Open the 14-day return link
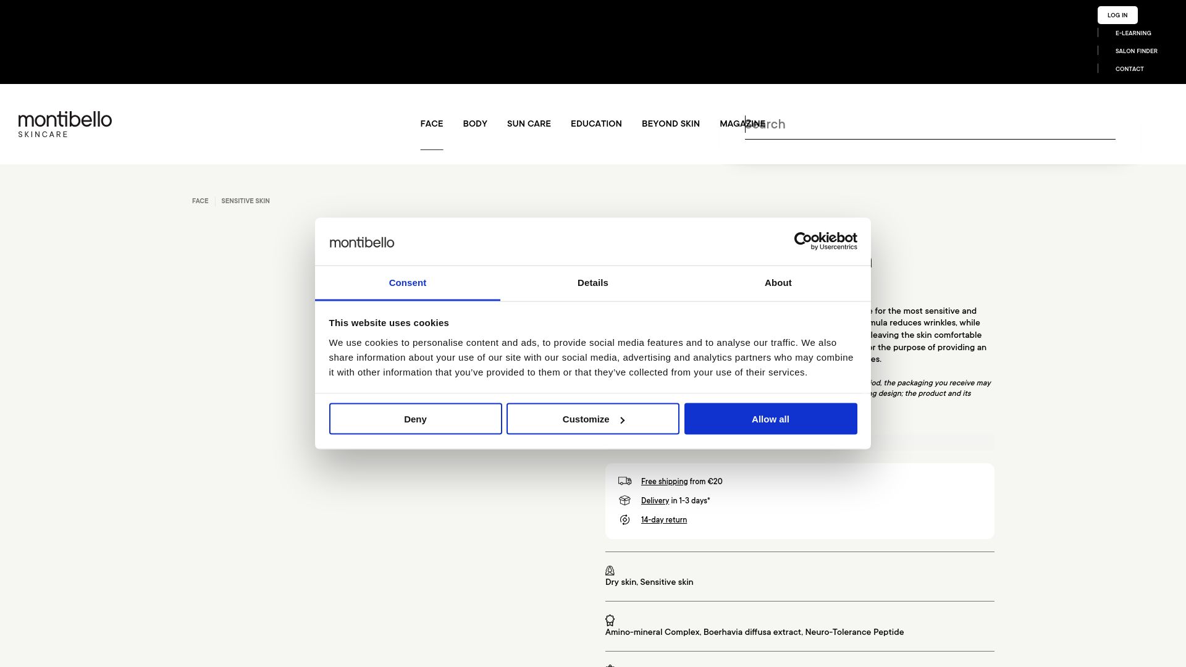This screenshot has width=1186, height=667. coord(663,520)
